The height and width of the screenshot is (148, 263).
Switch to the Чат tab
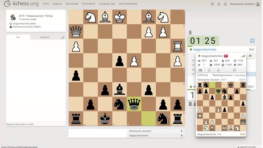pyautogui.click(x=18, y=37)
